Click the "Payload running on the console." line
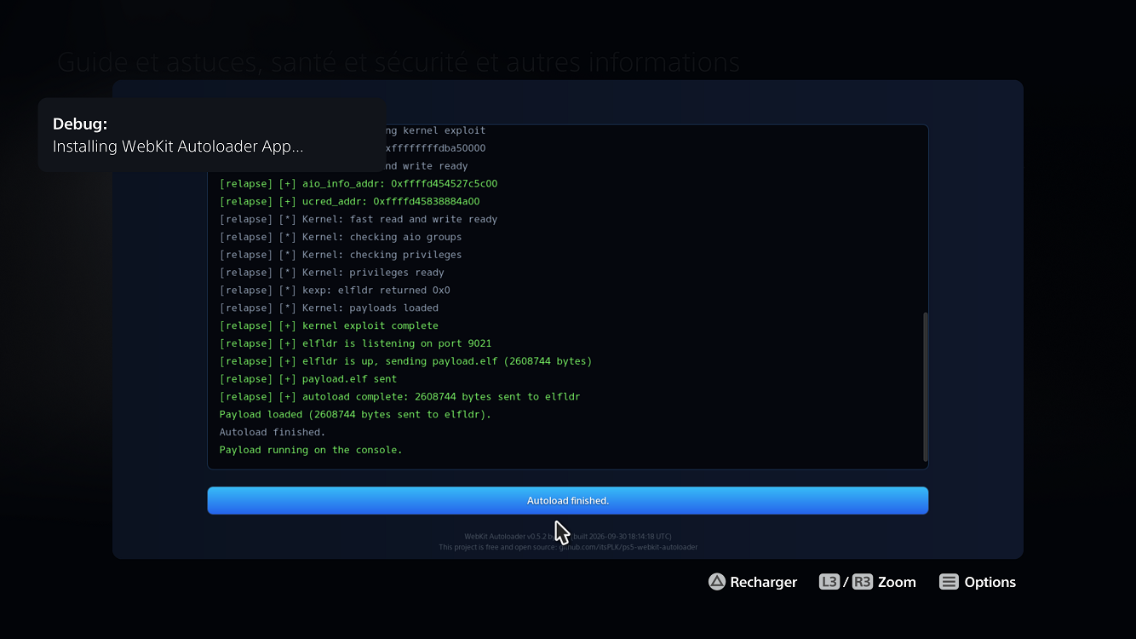Viewport: 1136px width, 639px height. [311, 450]
